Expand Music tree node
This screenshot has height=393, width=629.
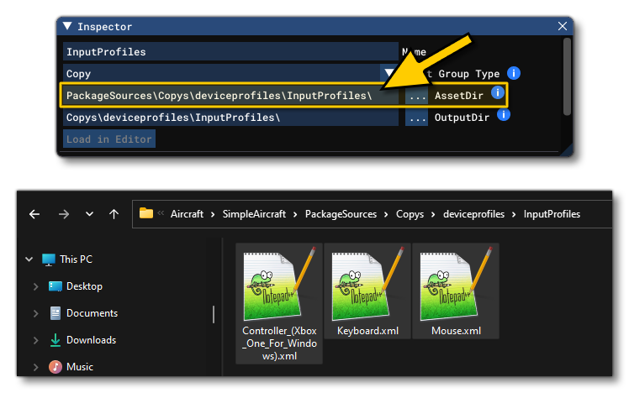(35, 367)
